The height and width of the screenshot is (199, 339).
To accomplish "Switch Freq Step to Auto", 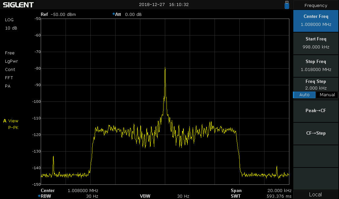I will click(x=304, y=95).
